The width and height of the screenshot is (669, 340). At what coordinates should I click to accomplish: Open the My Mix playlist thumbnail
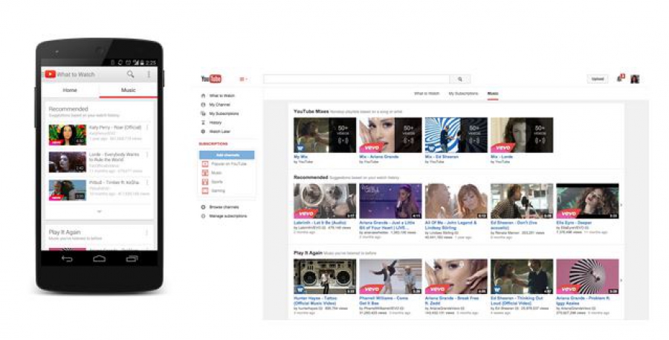(325, 135)
